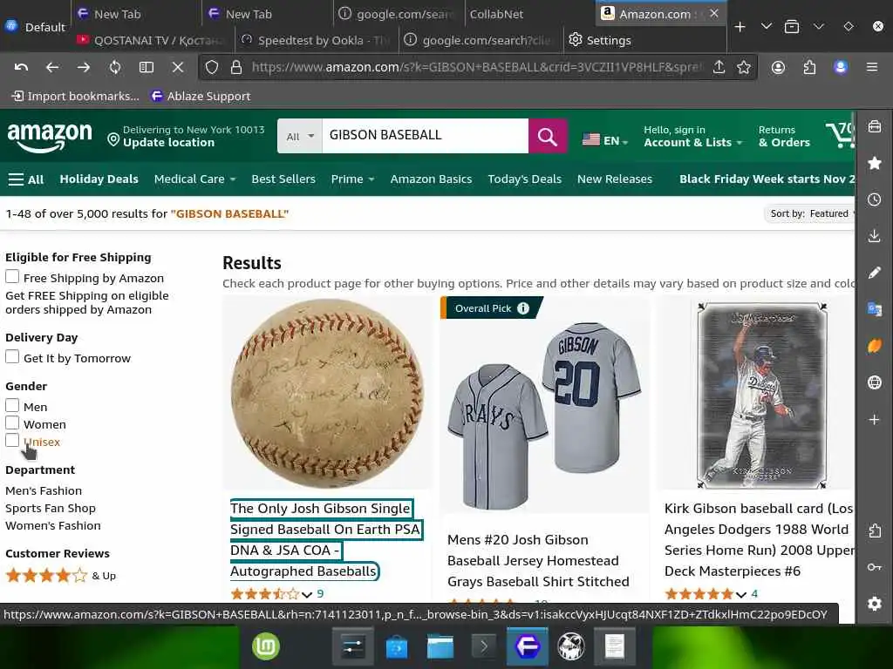The height and width of the screenshot is (669, 893).
Task: Open Best Sellers in nav bar
Action: coord(283,179)
